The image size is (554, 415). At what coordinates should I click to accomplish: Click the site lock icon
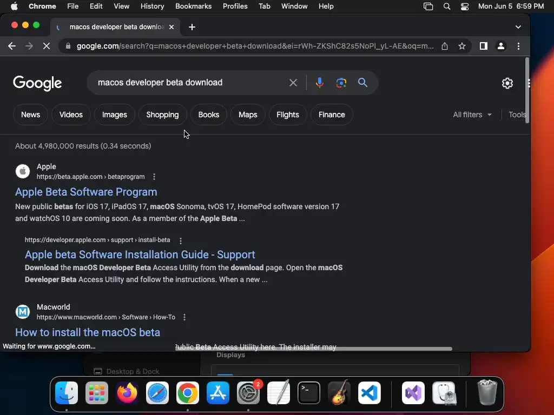pos(68,46)
